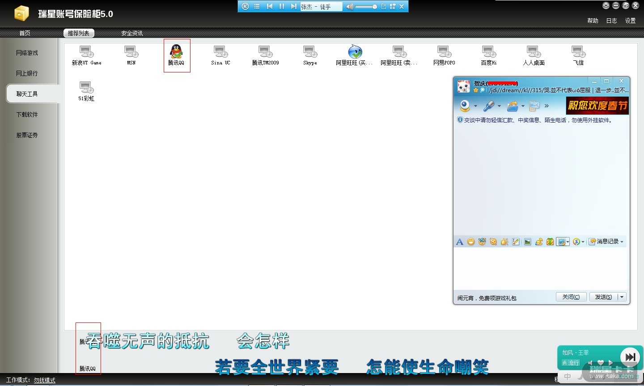Open the 51彩虹 icon
This screenshot has width=644, height=386.
86,91
